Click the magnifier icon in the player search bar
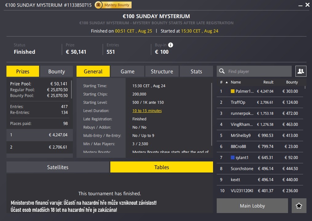This screenshot has width=312, height=221. click(x=222, y=71)
